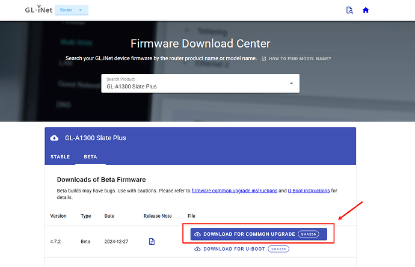Go to home via house icon
This screenshot has width=415, height=267.
(x=366, y=10)
